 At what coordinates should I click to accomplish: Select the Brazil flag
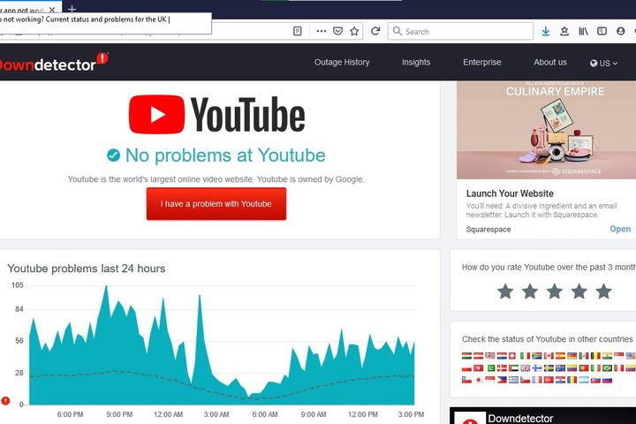[x=607, y=368]
